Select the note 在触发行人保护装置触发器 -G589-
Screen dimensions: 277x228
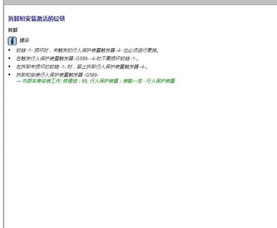pos(77,58)
